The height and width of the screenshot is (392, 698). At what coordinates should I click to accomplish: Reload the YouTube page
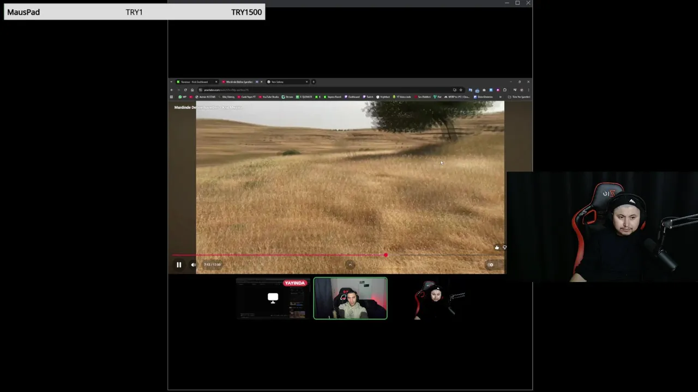185,90
